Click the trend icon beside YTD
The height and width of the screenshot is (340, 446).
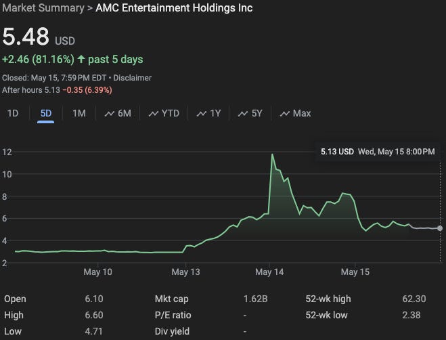click(154, 114)
